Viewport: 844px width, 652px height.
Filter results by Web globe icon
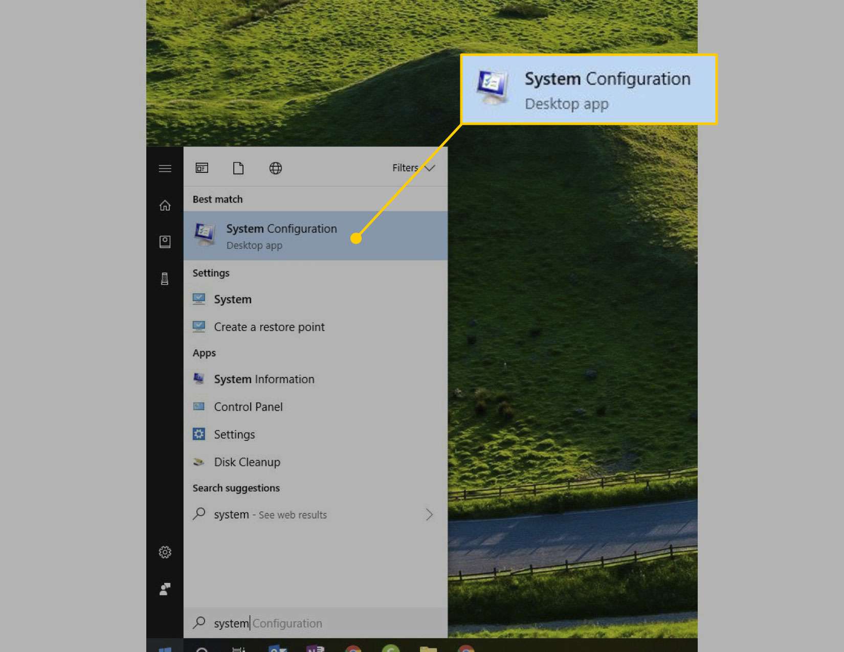point(276,168)
